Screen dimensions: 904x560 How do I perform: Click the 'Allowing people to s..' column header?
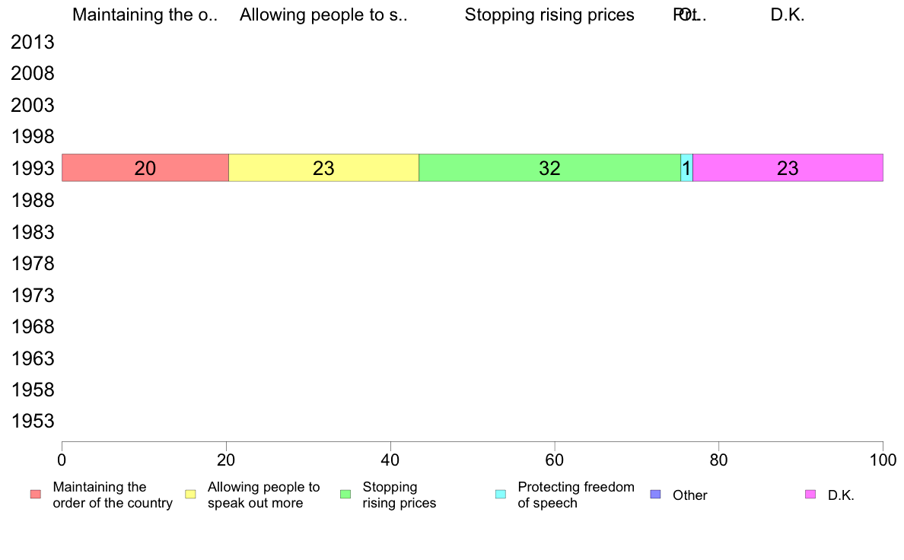pyautogui.click(x=323, y=14)
